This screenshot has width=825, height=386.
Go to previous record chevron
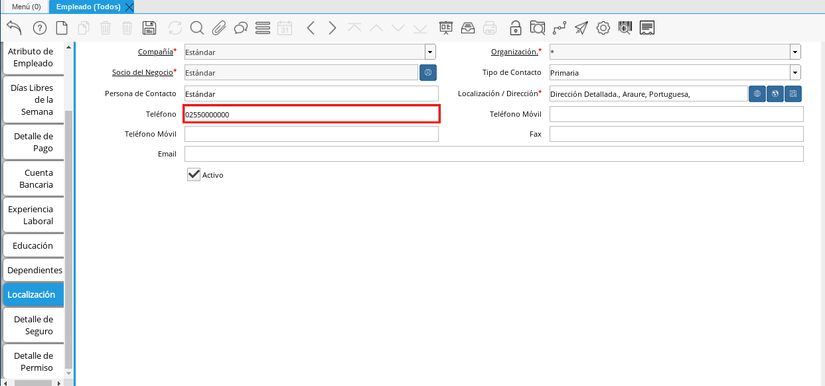coord(311,28)
